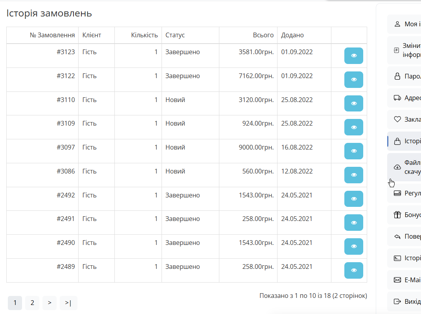Jump to last page of orders

pos(68,303)
